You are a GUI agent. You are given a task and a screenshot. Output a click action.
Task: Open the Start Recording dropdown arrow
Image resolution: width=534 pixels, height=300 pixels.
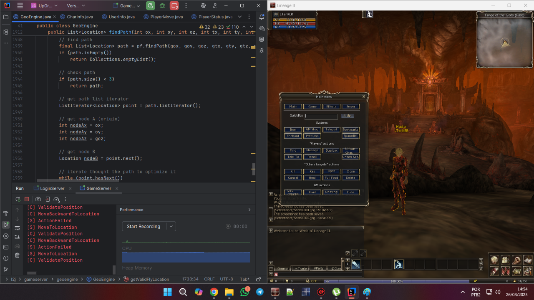[x=171, y=226]
